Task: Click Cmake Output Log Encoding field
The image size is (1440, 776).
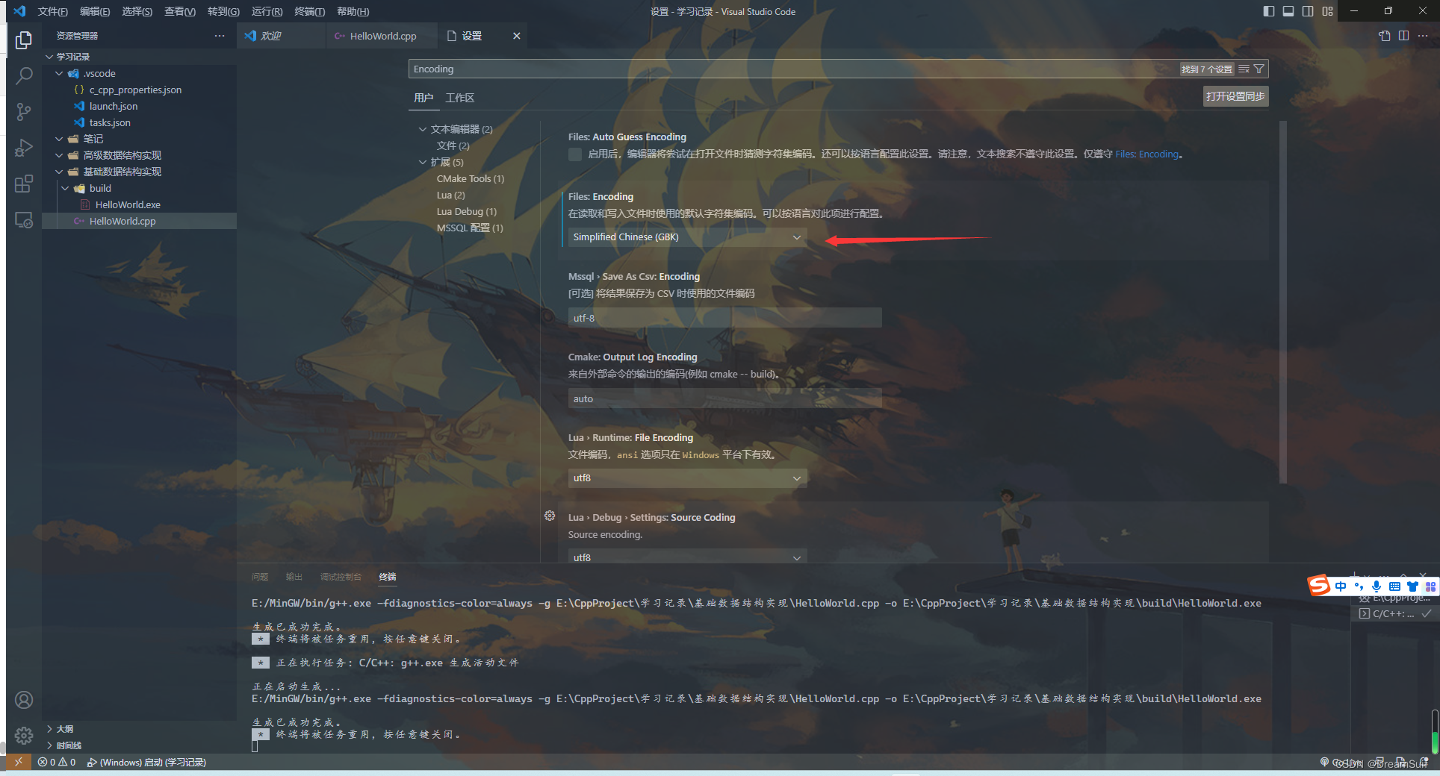Action: (724, 398)
